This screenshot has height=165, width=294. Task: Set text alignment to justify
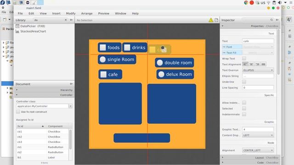(263, 64)
